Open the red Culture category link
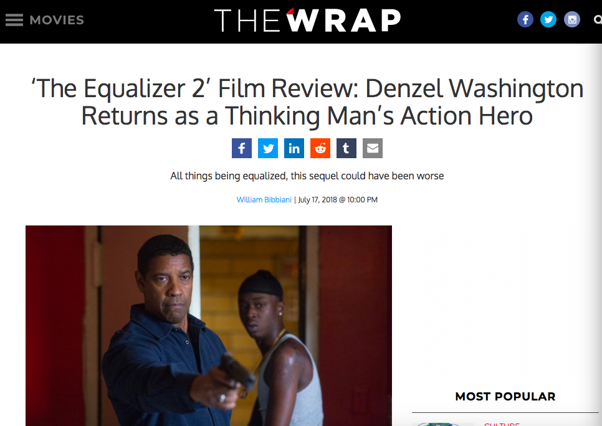Image resolution: width=602 pixels, height=426 pixels. [502, 424]
